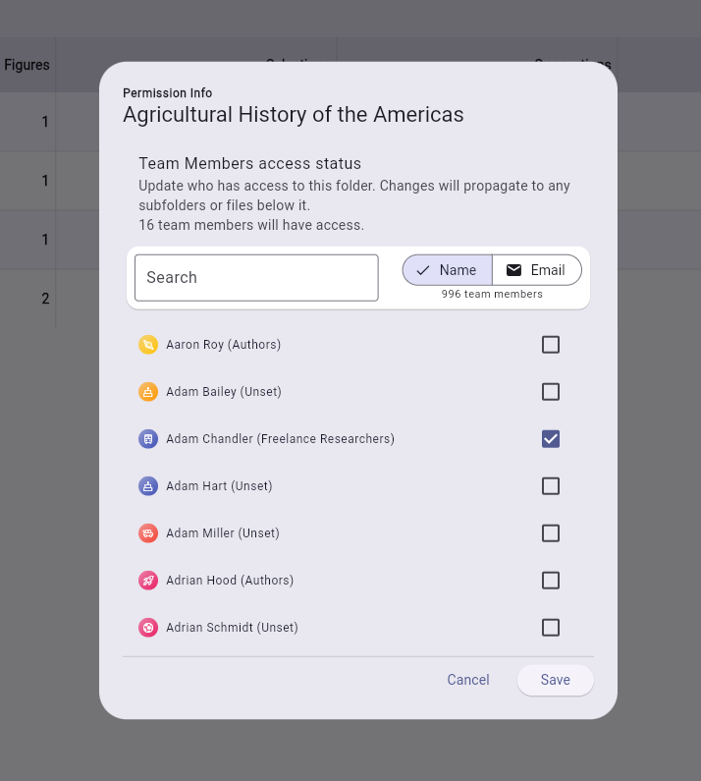701x781 pixels.
Task: Click the Figures value 2 in background table
Action: (x=45, y=299)
